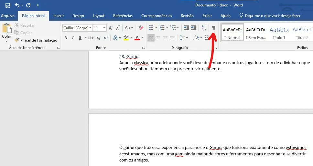
Task: Click the shading paint bucket icon
Action: [x=196, y=38]
